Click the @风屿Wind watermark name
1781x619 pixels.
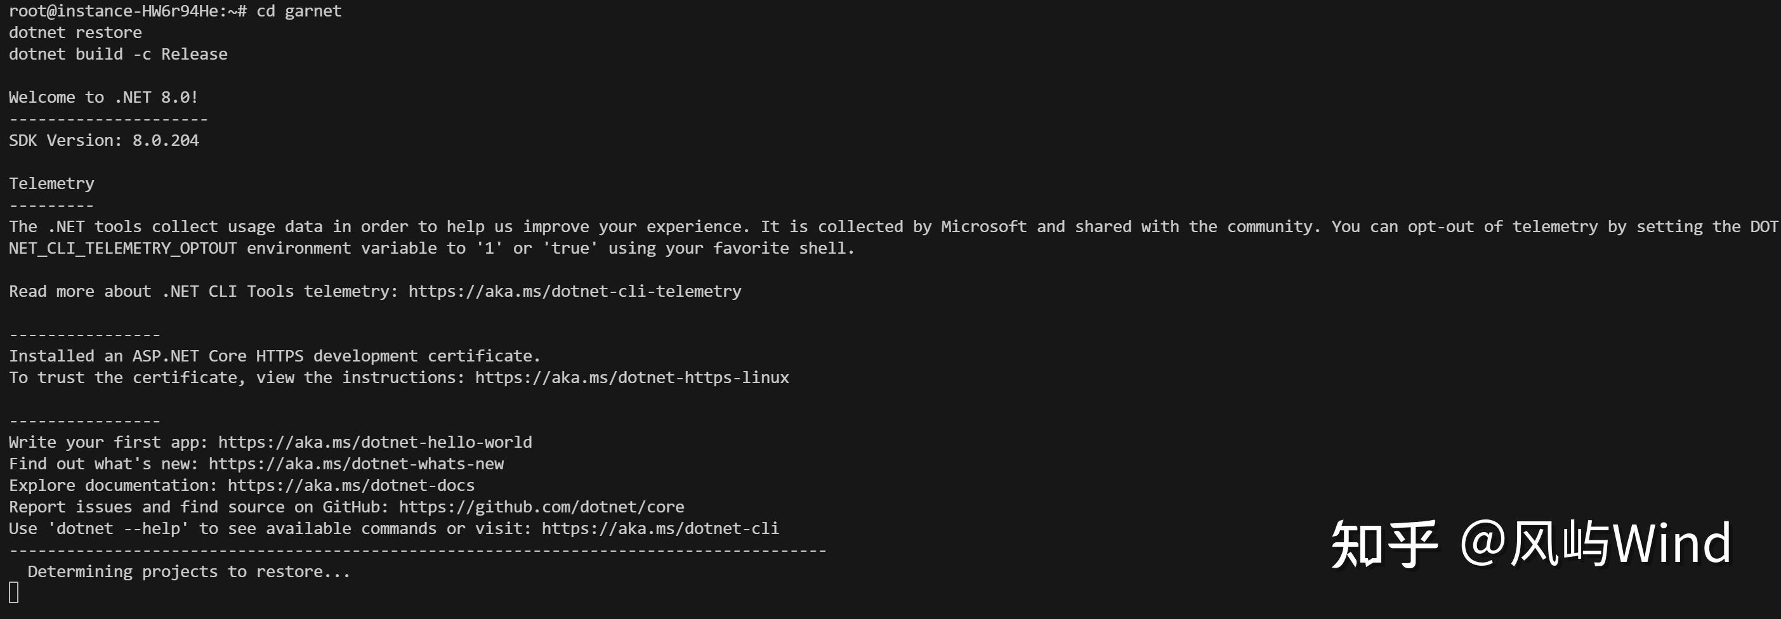coord(1596,544)
